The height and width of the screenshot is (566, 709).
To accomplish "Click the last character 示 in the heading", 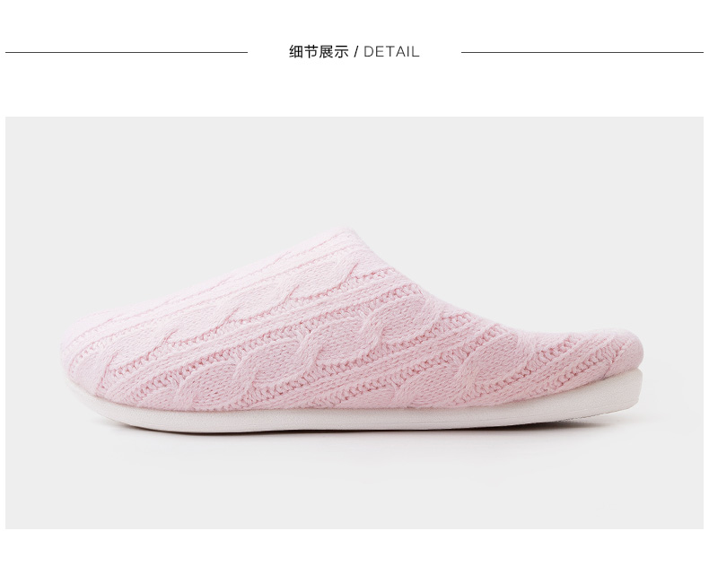I will (341, 52).
